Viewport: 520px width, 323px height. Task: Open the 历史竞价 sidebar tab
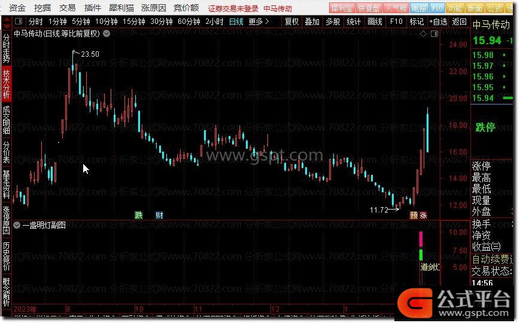coord(6,256)
